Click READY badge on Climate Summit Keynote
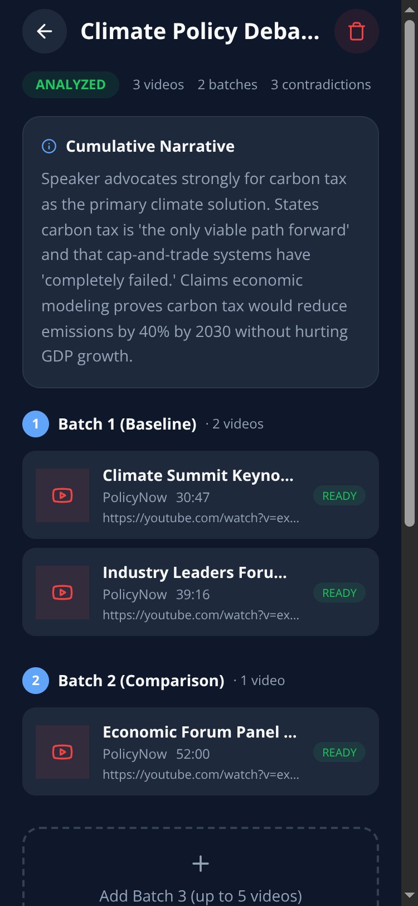The height and width of the screenshot is (906, 418). tap(339, 496)
